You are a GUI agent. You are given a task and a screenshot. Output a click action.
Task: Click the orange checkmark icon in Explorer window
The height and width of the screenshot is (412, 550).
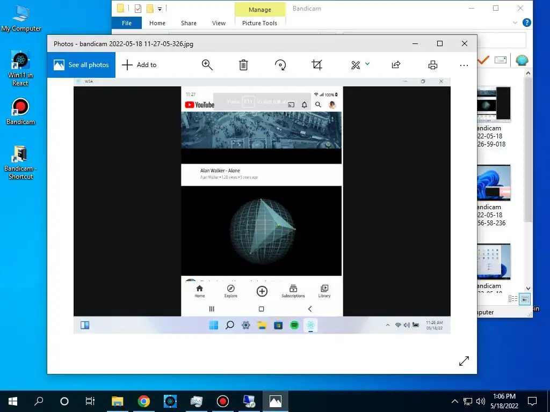pyautogui.click(x=483, y=60)
